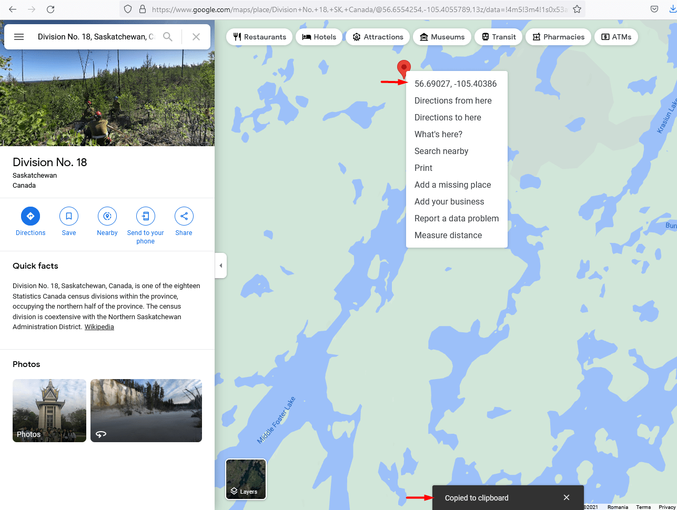Choose Print from the context menu
This screenshot has height=510, width=677.
click(x=457, y=168)
